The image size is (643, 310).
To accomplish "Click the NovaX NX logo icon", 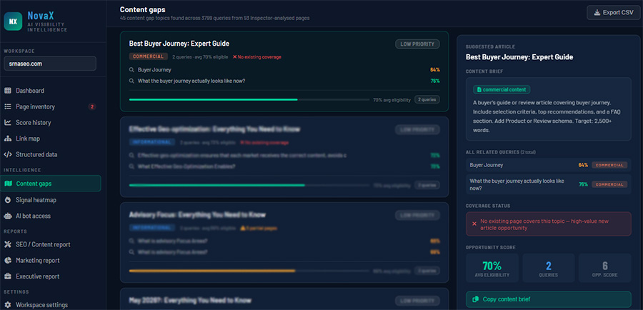I will pyautogui.click(x=13, y=21).
